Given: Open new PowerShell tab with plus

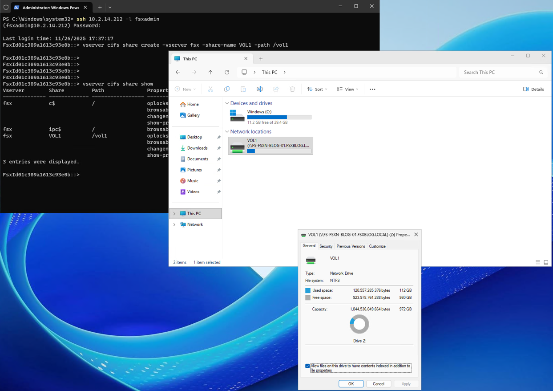Looking at the screenshot, I should (100, 7).
